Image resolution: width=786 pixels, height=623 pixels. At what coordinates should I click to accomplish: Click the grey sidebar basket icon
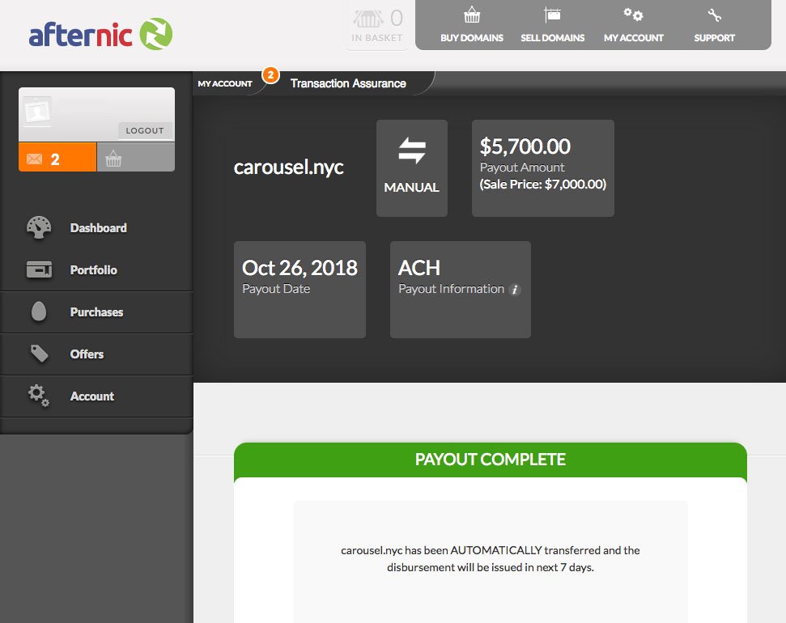tap(113, 159)
